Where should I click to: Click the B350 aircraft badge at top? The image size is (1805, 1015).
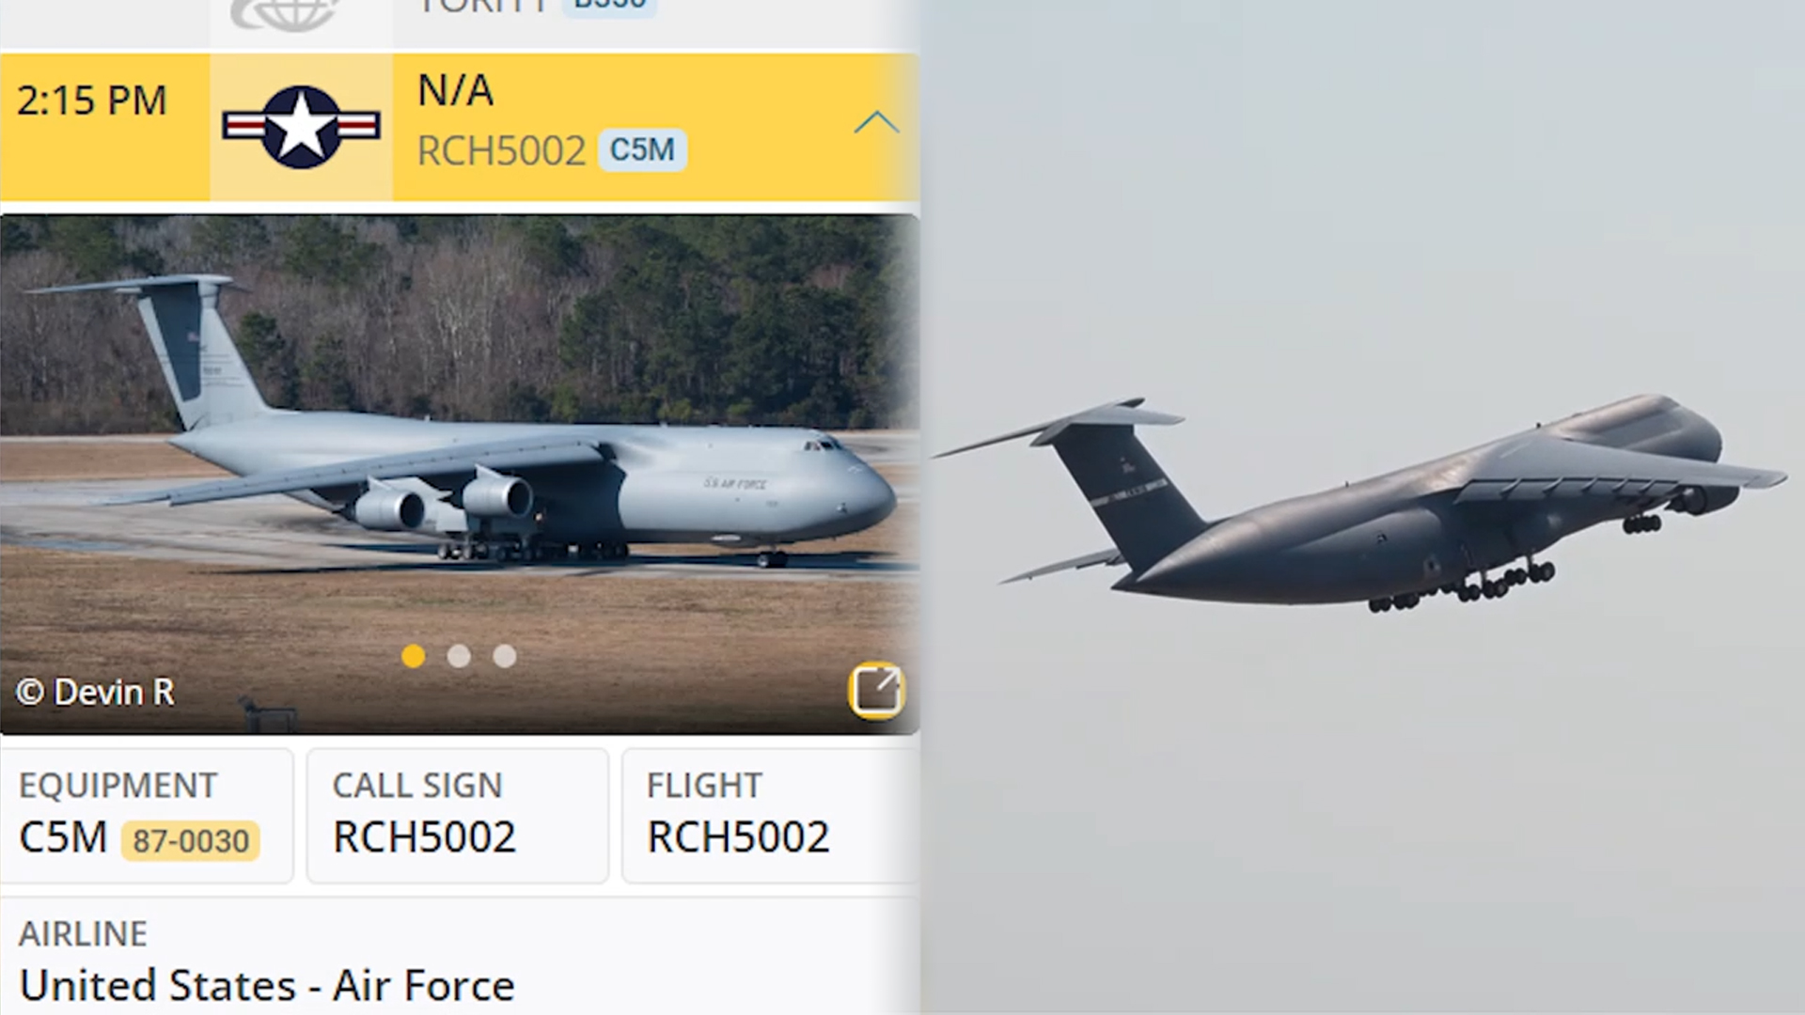[609, 6]
